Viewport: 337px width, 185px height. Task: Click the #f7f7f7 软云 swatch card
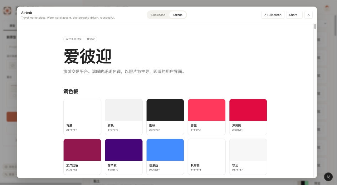point(248,157)
